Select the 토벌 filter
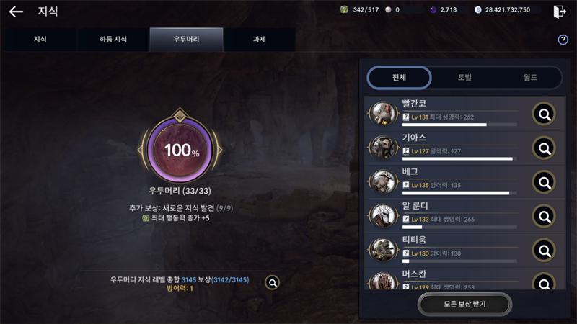The width and height of the screenshot is (577, 324). [464, 78]
